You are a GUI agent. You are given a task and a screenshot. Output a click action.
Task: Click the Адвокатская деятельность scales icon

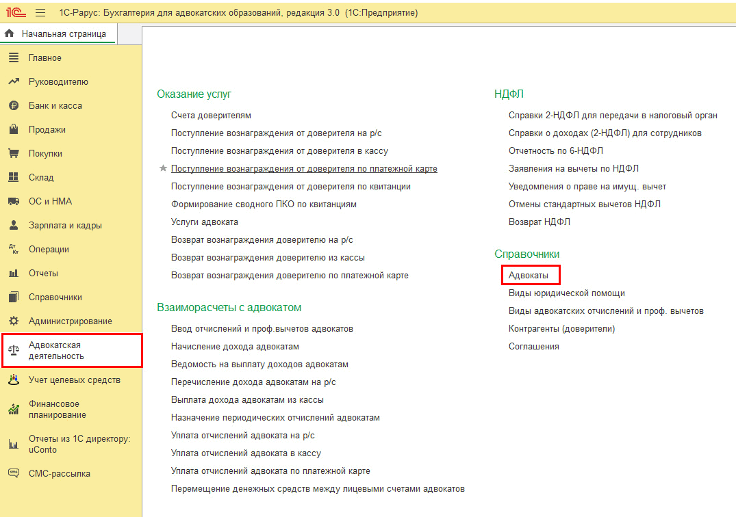pyautogui.click(x=13, y=351)
